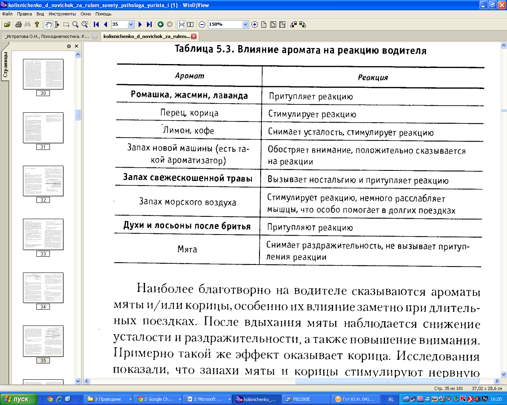Open the 3 Проводник taskbar group
Screen dimensions: 507x405
pyautogui.click(x=109, y=399)
